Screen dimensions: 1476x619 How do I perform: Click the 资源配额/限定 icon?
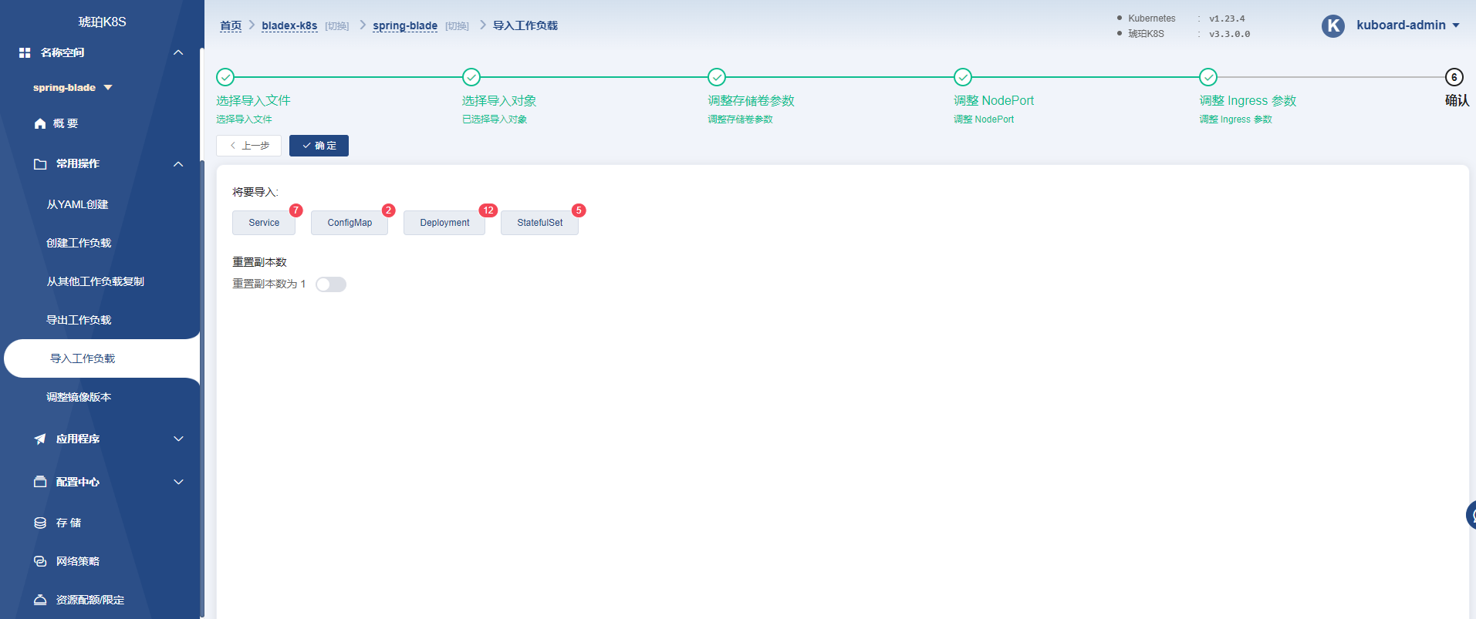coord(40,600)
